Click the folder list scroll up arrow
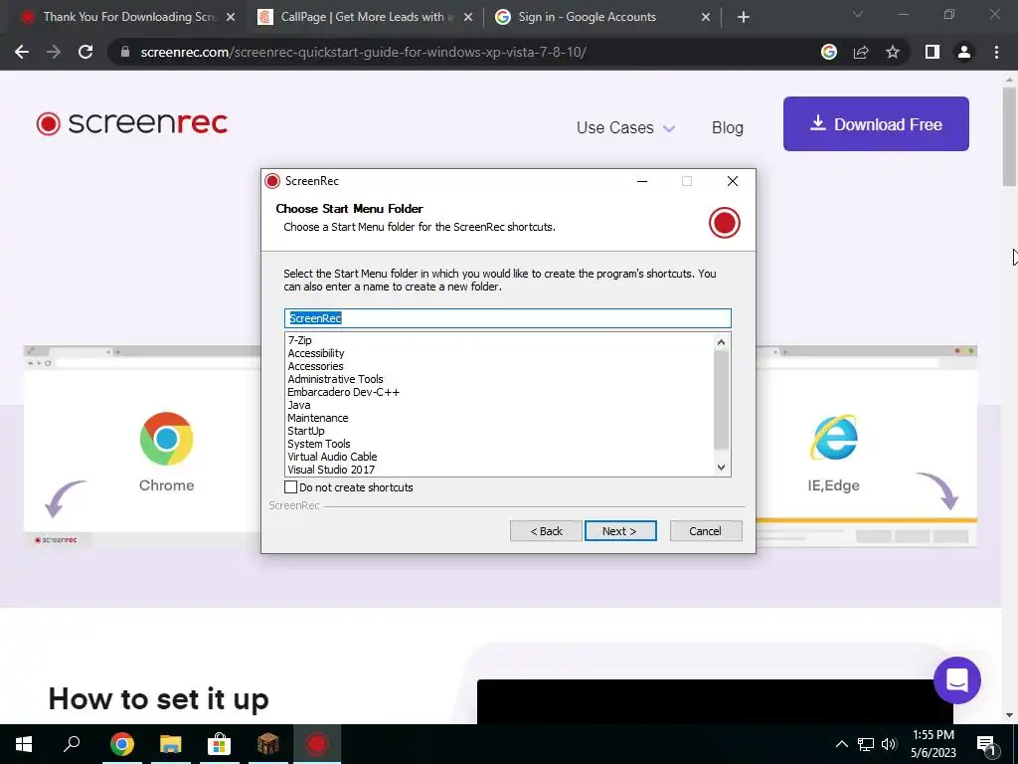 coord(722,342)
